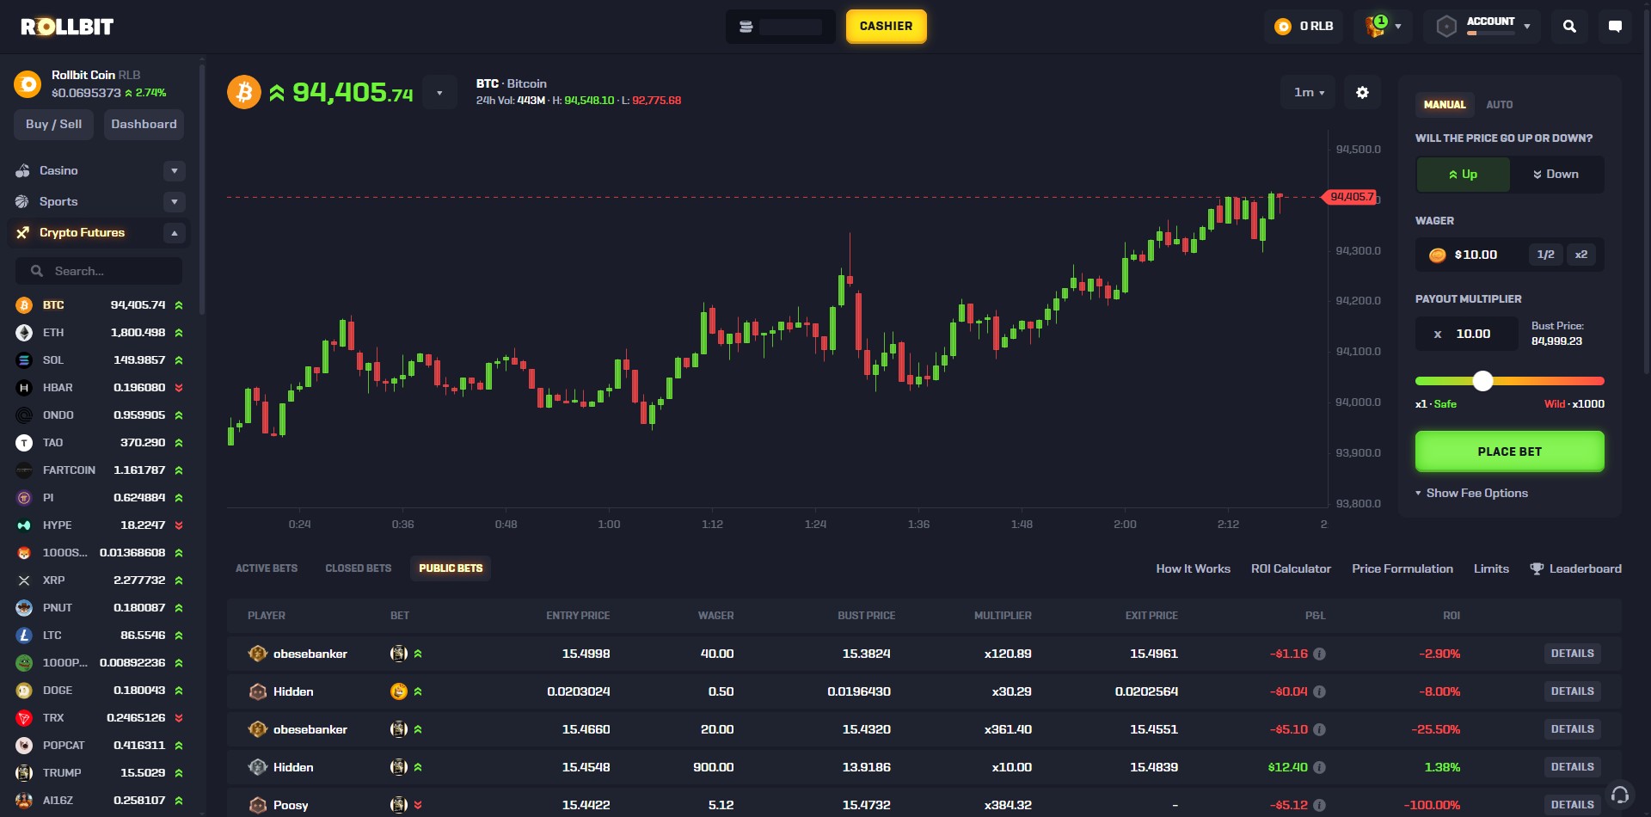Select TRX in the crypto list
Image resolution: width=1651 pixels, height=817 pixels.
coord(100,718)
